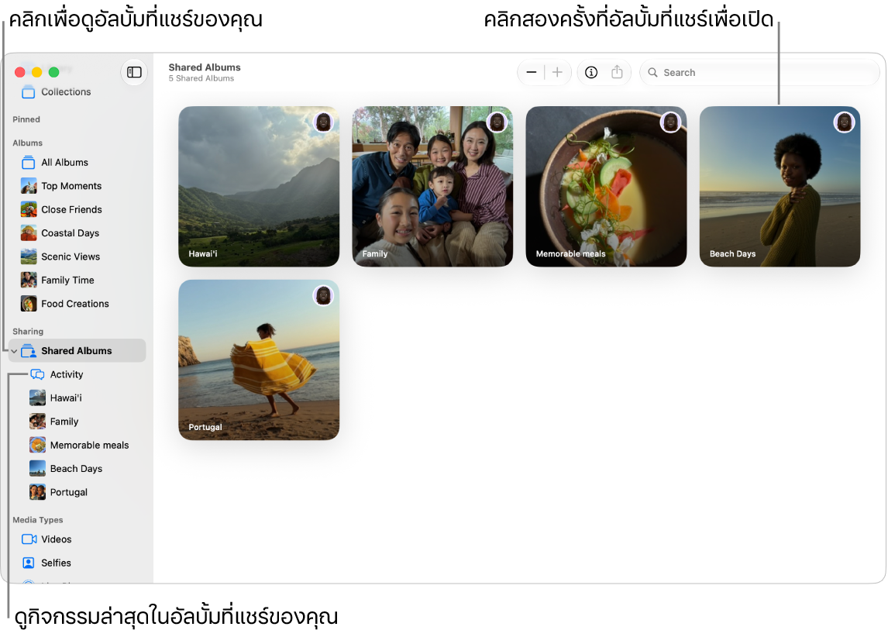Screen dimensions: 888x637
Task: Click the Portugal album thumbnail
Action: 259,360
